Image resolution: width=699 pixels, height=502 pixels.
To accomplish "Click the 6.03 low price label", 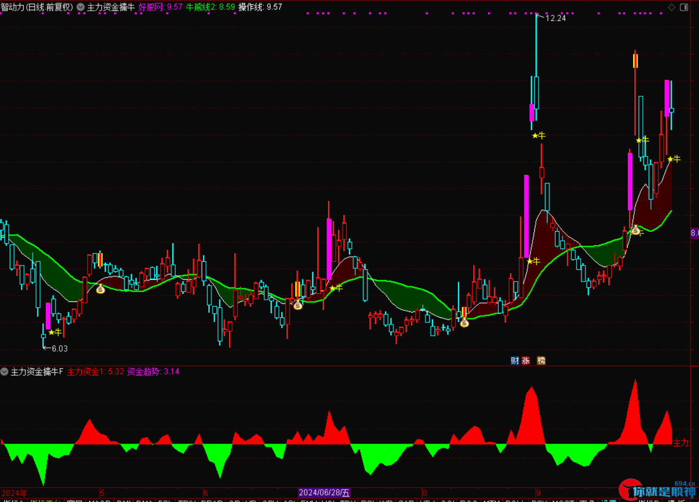I will (59, 348).
